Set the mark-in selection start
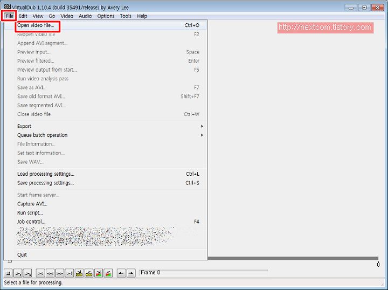 (121, 273)
